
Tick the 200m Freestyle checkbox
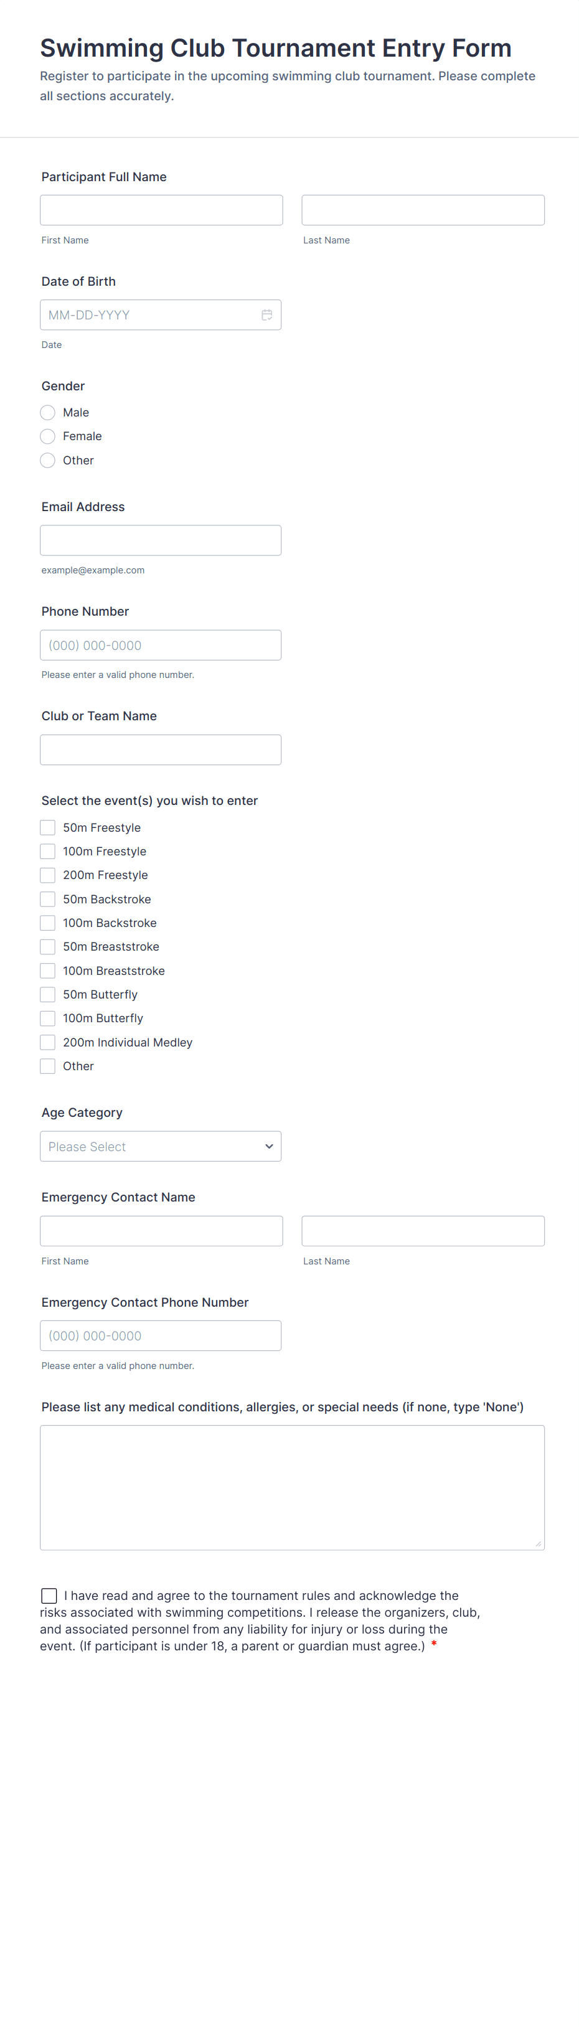48,875
